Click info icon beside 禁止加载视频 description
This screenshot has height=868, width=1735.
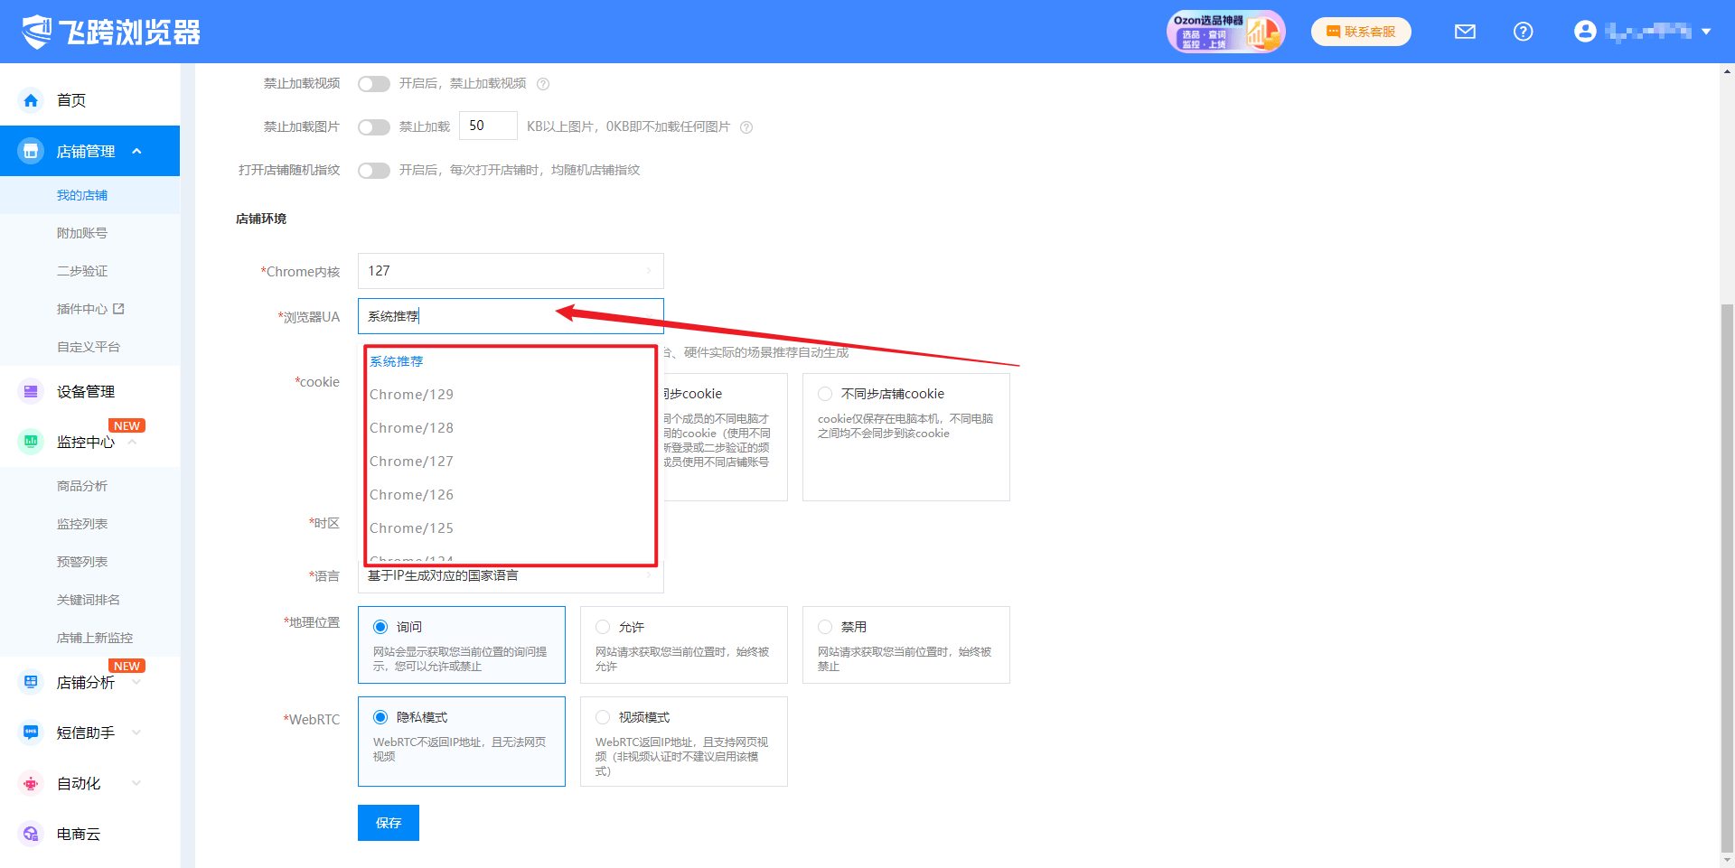(x=543, y=84)
